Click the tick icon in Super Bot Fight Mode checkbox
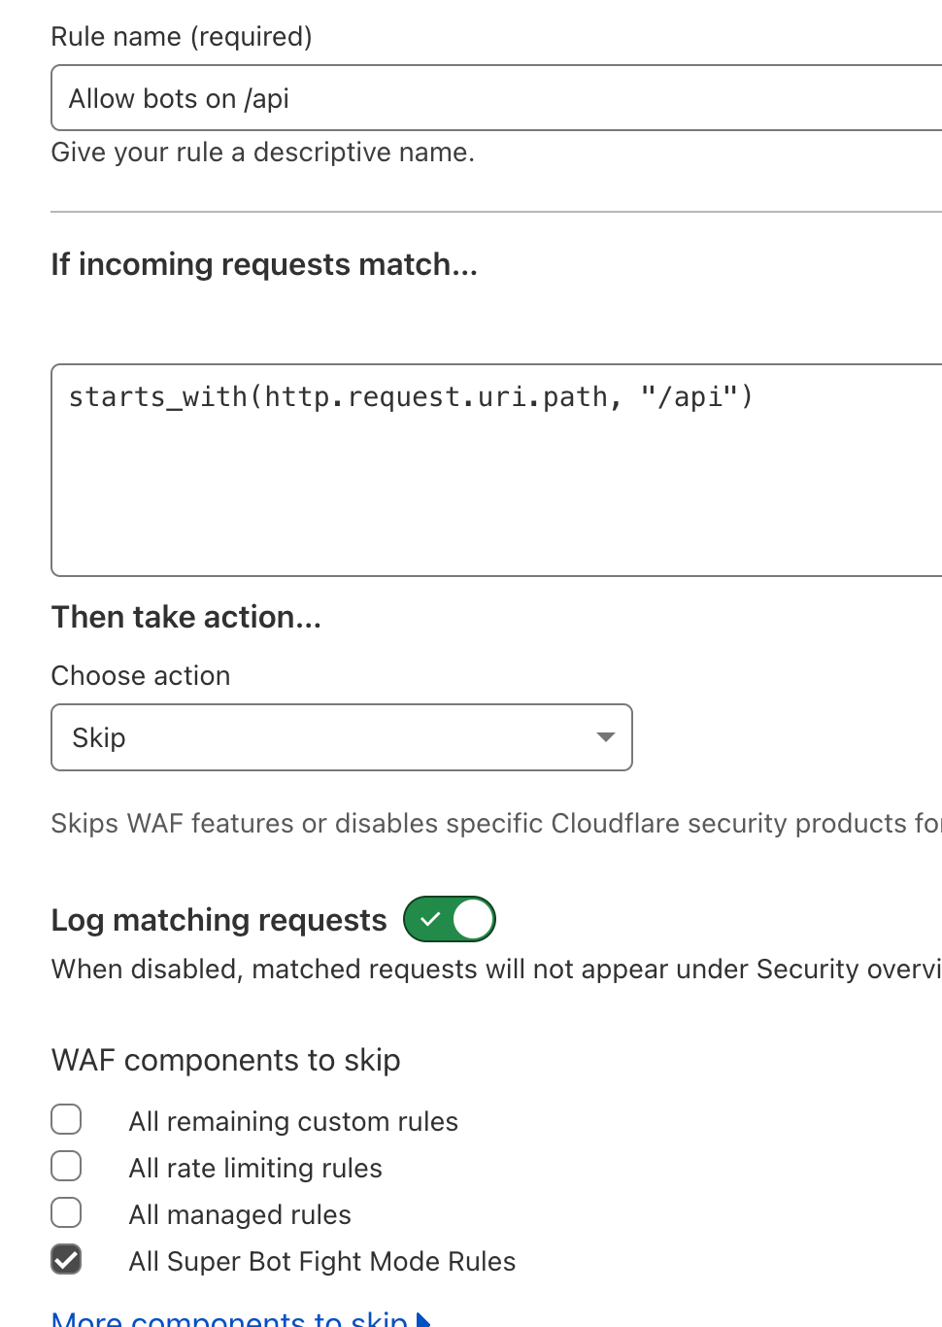Viewport: 942px width, 1327px height. point(65,1259)
